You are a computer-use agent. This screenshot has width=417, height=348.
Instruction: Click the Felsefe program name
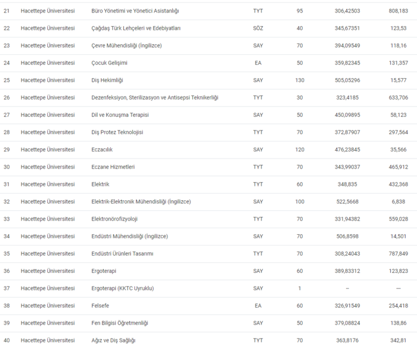point(101,306)
